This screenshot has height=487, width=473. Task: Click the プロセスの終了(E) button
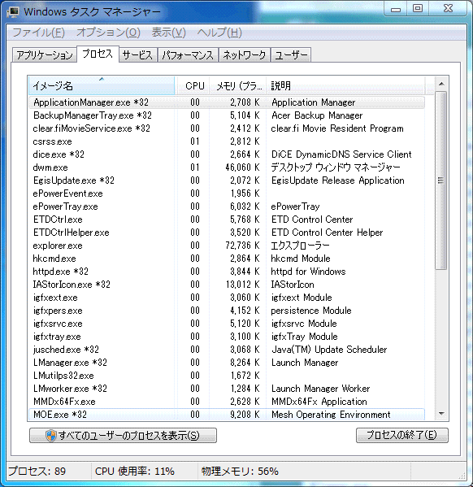tap(401, 435)
